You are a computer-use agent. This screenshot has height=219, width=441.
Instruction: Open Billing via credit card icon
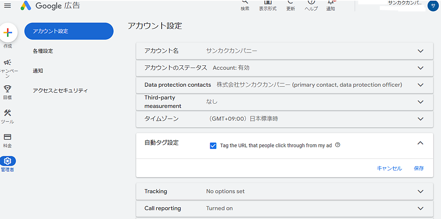click(x=7, y=137)
